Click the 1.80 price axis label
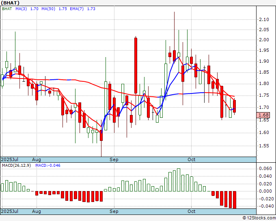 pyautogui.click(x=264, y=83)
